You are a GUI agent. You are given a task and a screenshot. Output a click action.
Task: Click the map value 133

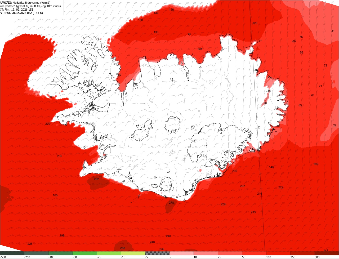156,13
